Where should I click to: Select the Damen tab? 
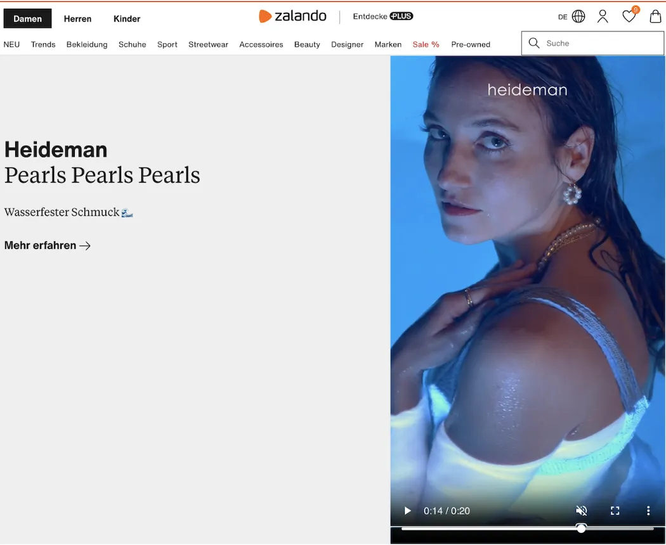pyautogui.click(x=28, y=18)
